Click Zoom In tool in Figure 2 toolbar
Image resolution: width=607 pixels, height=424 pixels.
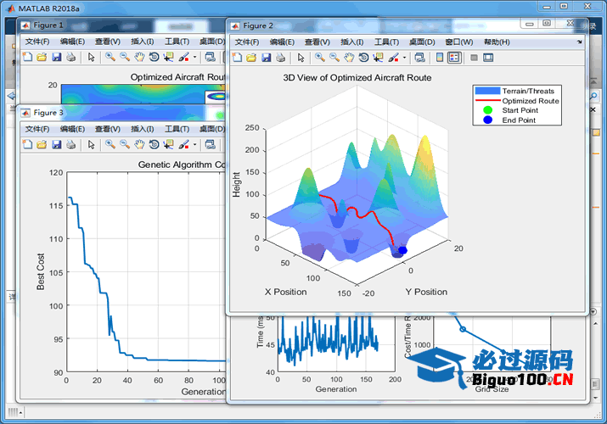320,58
